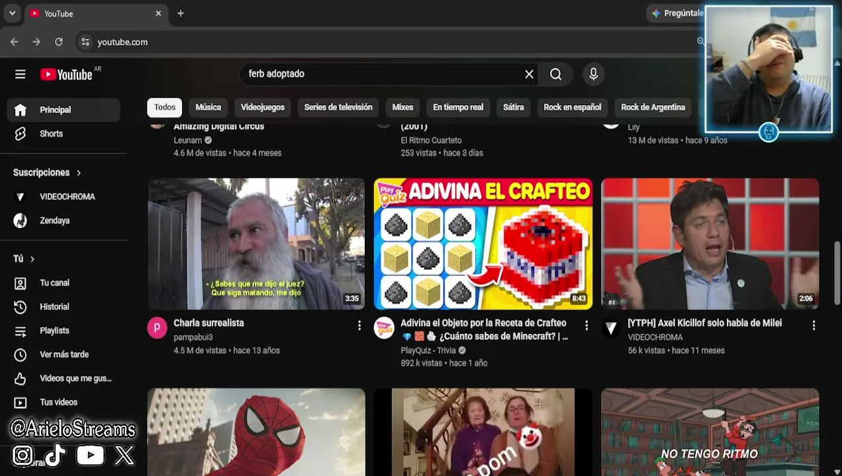The image size is (842, 476).
Task: Open the pampabui3 channel link
Action: pos(193,337)
